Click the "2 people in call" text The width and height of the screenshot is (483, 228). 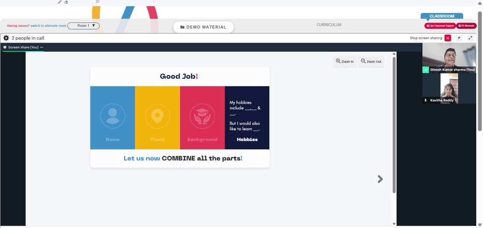28,38
